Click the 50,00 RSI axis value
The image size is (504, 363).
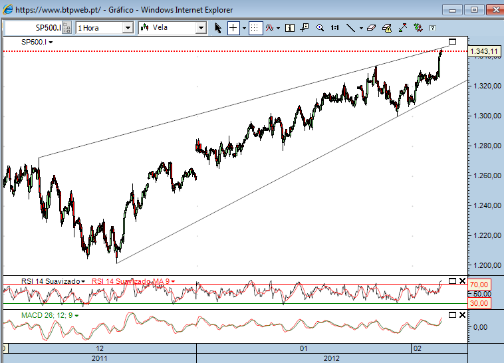click(482, 294)
